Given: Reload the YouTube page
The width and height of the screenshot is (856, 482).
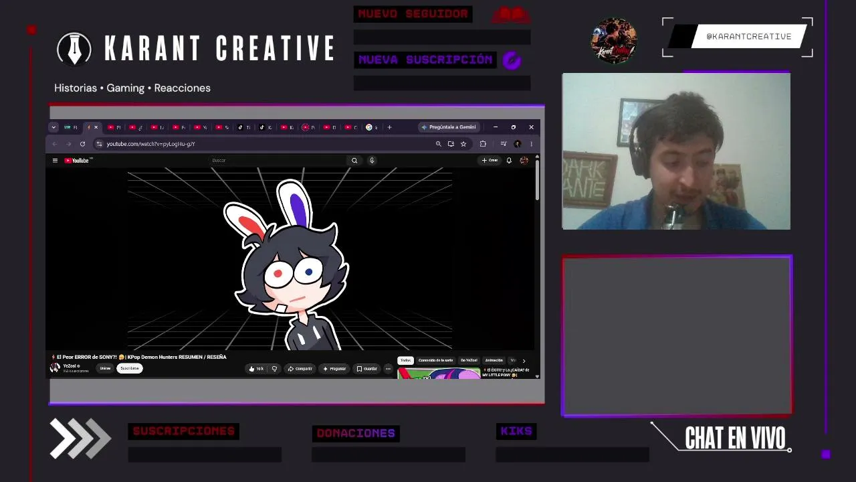Looking at the screenshot, I should (82, 144).
